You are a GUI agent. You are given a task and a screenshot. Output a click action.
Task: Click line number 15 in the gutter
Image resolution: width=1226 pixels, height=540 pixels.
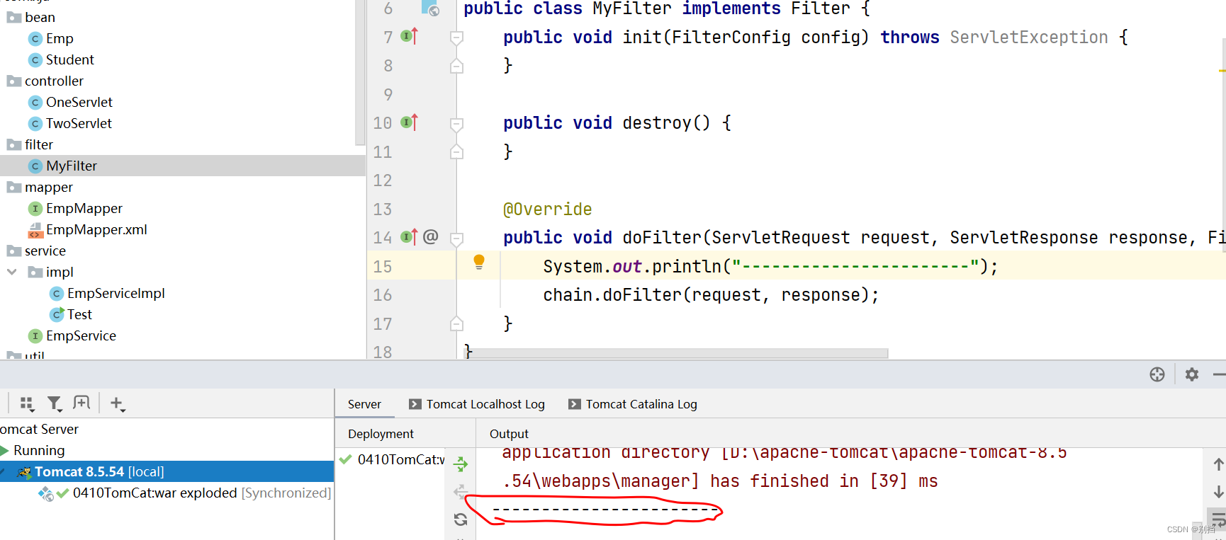point(383,267)
